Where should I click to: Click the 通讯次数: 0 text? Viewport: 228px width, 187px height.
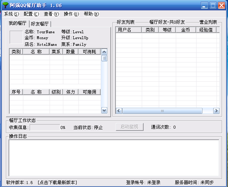[164, 127]
